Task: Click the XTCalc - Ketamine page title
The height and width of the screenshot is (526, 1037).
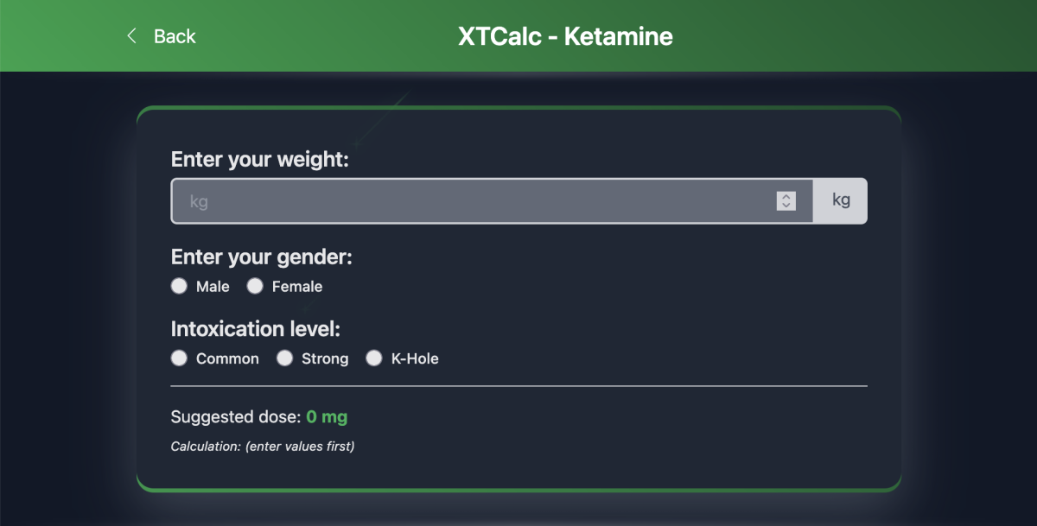Action: [565, 36]
